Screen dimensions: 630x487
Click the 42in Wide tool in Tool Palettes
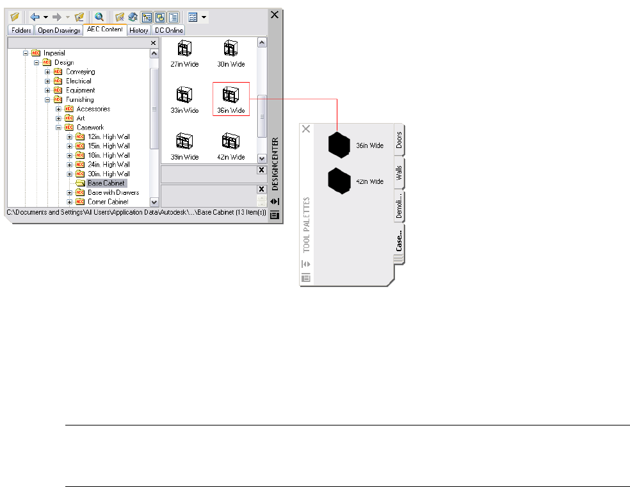pos(355,181)
